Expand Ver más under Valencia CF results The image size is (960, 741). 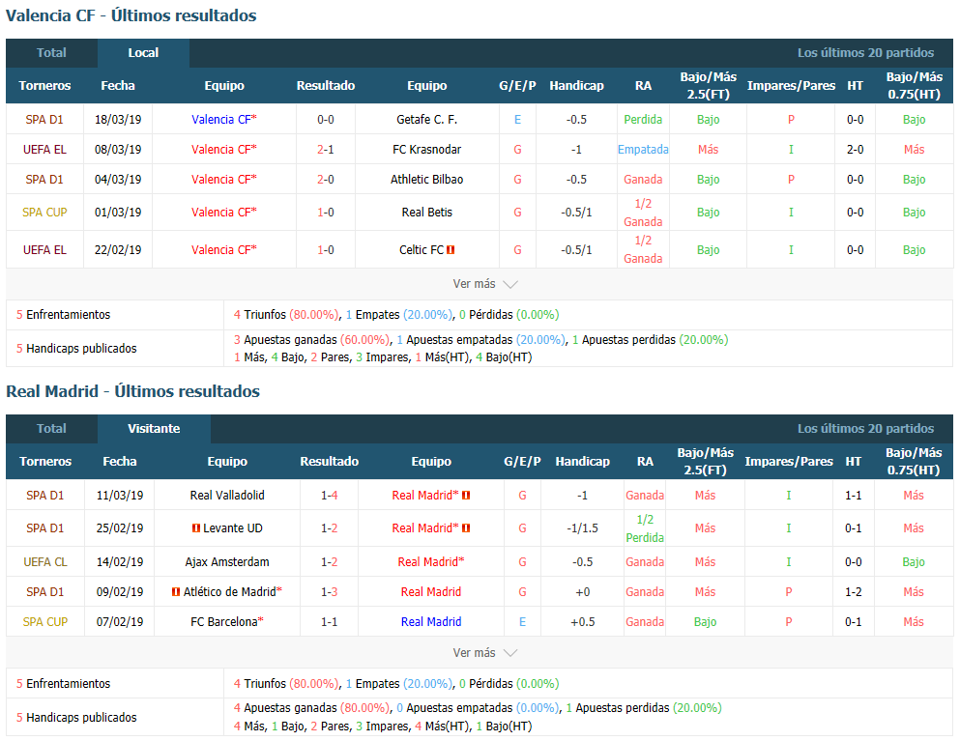485,284
